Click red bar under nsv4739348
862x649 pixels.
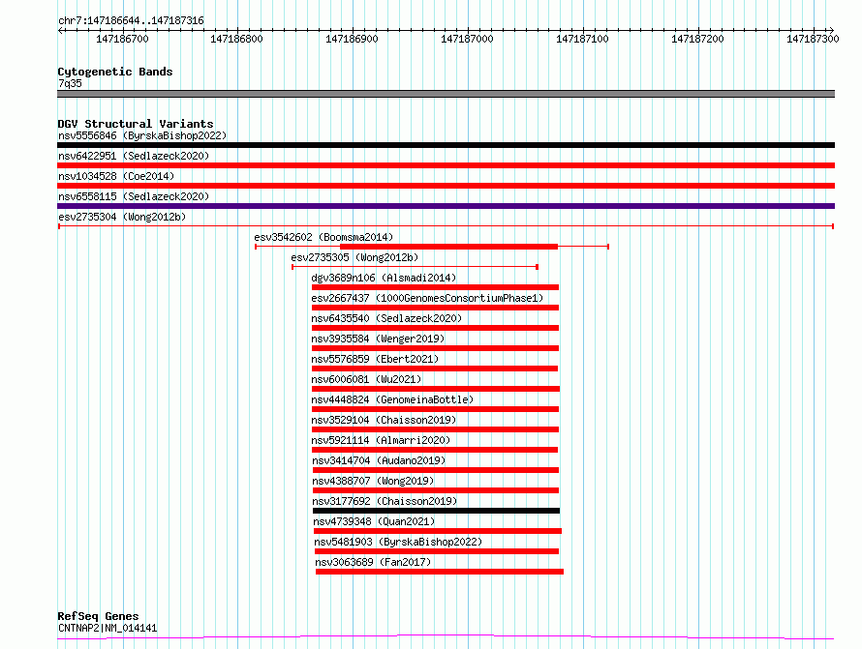click(438, 532)
